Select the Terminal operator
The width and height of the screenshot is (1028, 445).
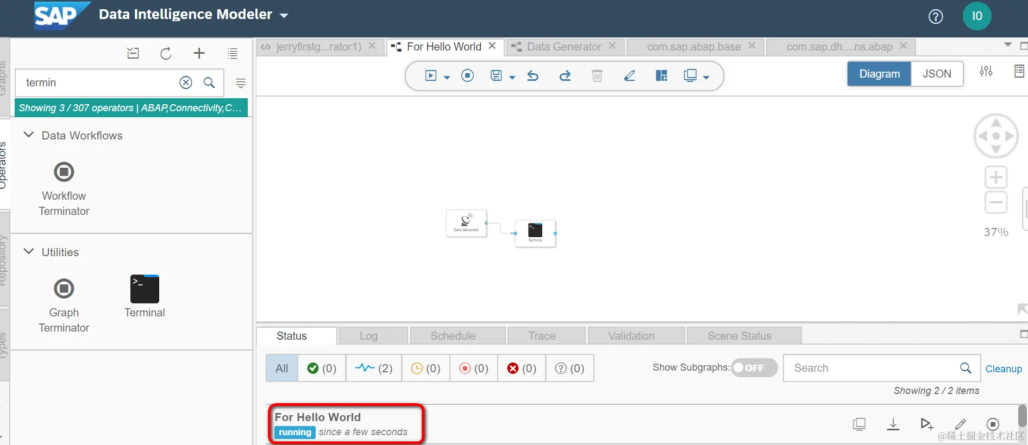(145, 297)
